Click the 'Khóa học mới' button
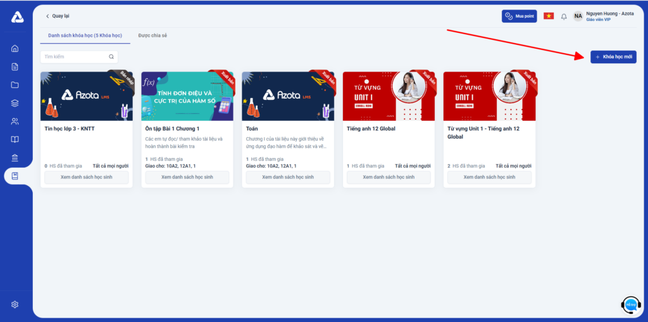This screenshot has width=648, height=322. click(613, 57)
